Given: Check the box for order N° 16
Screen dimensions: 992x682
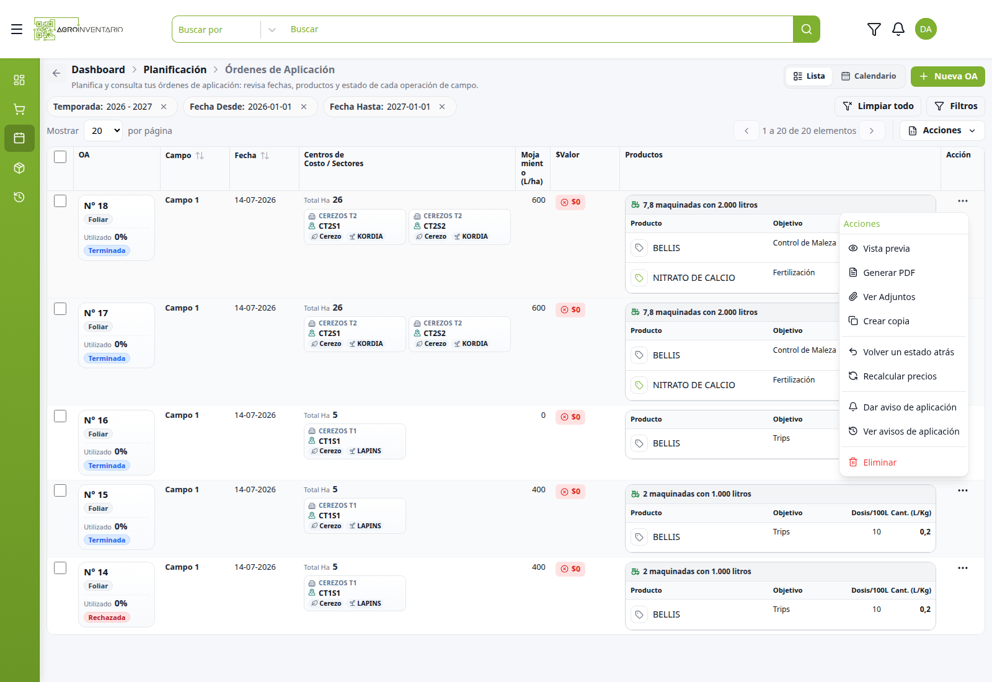Looking at the screenshot, I should pyautogui.click(x=60, y=416).
